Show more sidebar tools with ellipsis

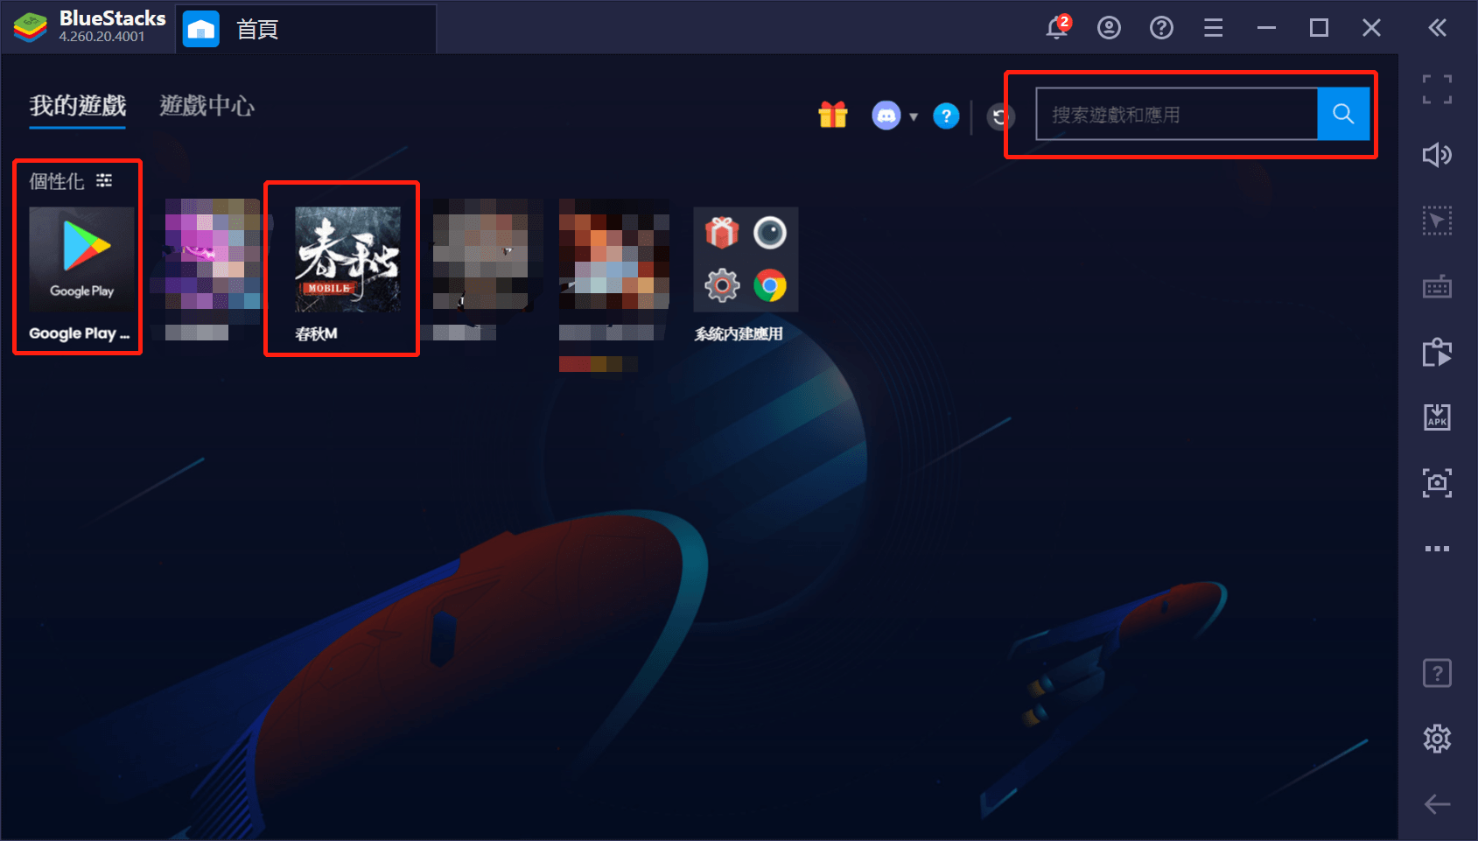click(x=1437, y=549)
